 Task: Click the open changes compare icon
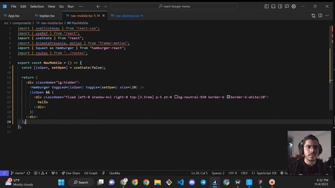[x=313, y=16]
